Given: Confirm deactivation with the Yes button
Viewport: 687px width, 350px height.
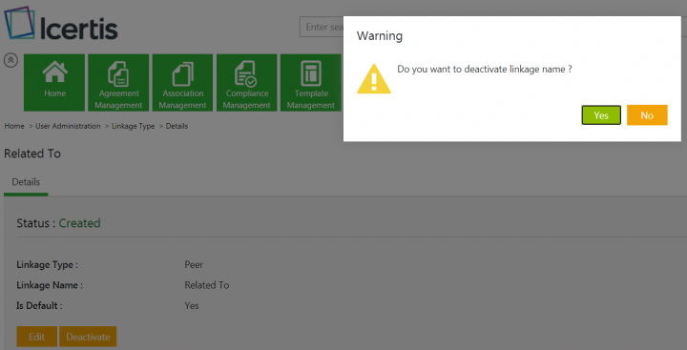Looking at the screenshot, I should tap(601, 115).
